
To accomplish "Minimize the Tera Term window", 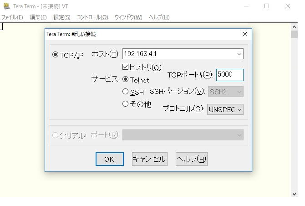I will pyautogui.click(x=246, y=6).
